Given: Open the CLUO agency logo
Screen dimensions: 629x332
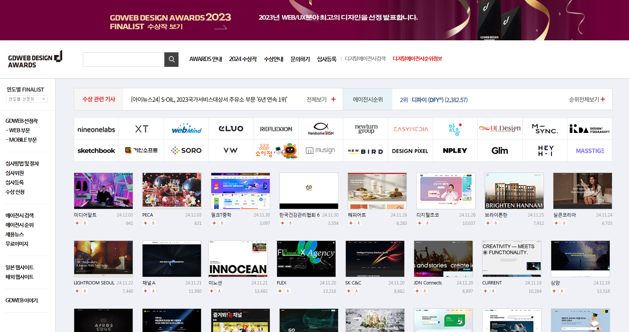Looking at the screenshot, I should pos(231,129).
